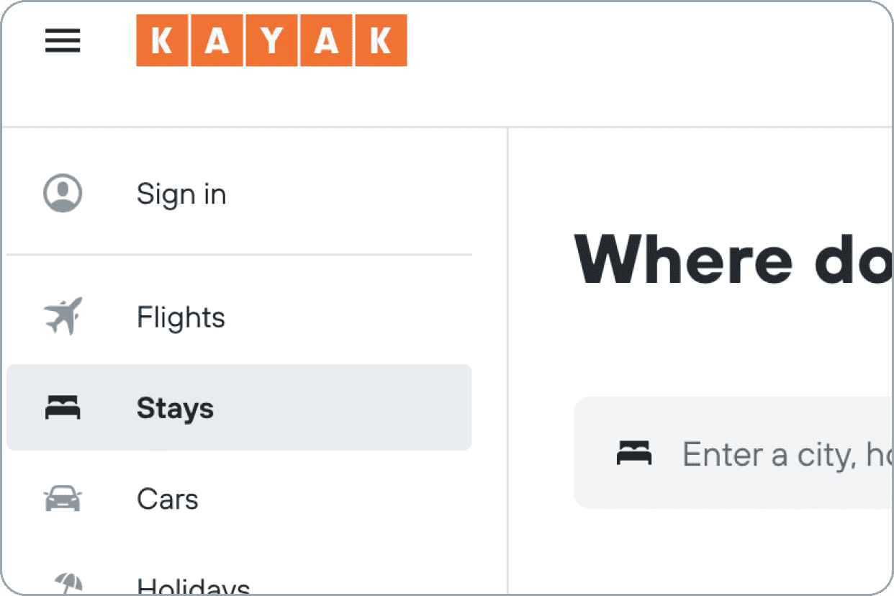
Task: Open the Cars section
Action: [x=239, y=498]
